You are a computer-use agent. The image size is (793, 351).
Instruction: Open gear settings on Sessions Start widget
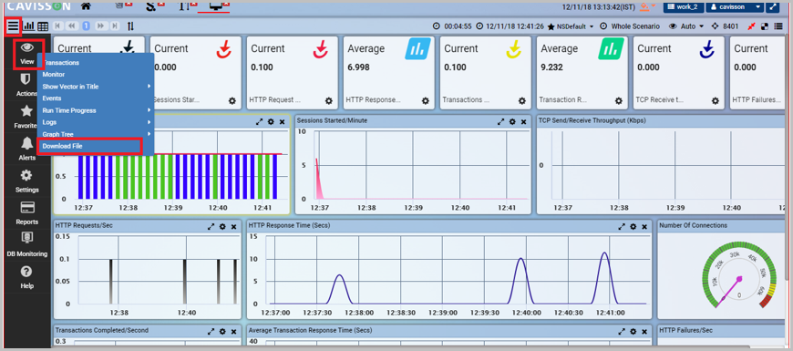click(x=232, y=100)
